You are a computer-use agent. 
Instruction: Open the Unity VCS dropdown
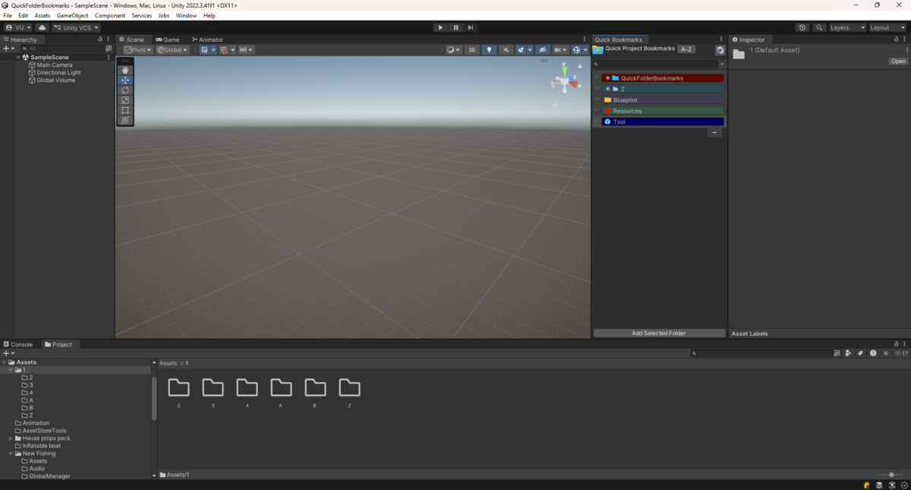point(76,27)
